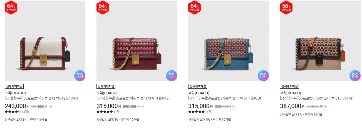
Task: Expand price details next to 243,000원
Action: [50, 106]
